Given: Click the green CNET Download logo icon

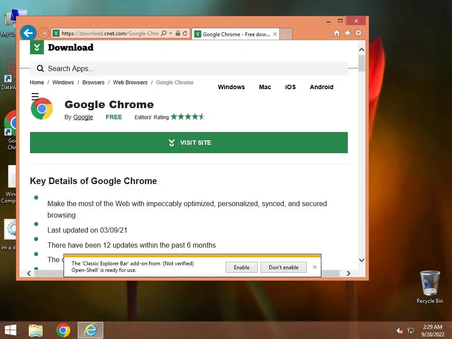Looking at the screenshot, I should 37,47.
